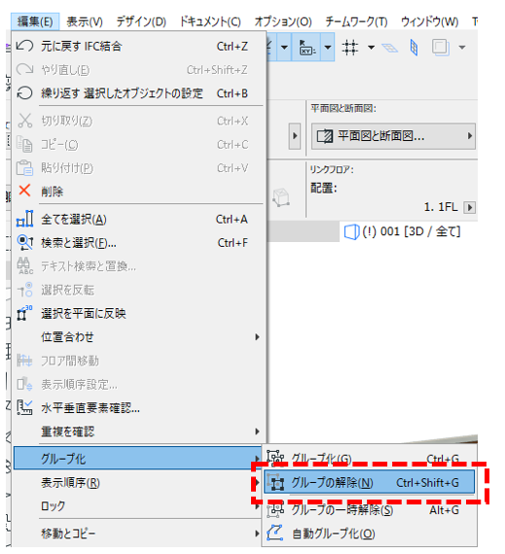Open the 重複を確認 submenu
This screenshot has height=554, width=505.
[x=140, y=432]
